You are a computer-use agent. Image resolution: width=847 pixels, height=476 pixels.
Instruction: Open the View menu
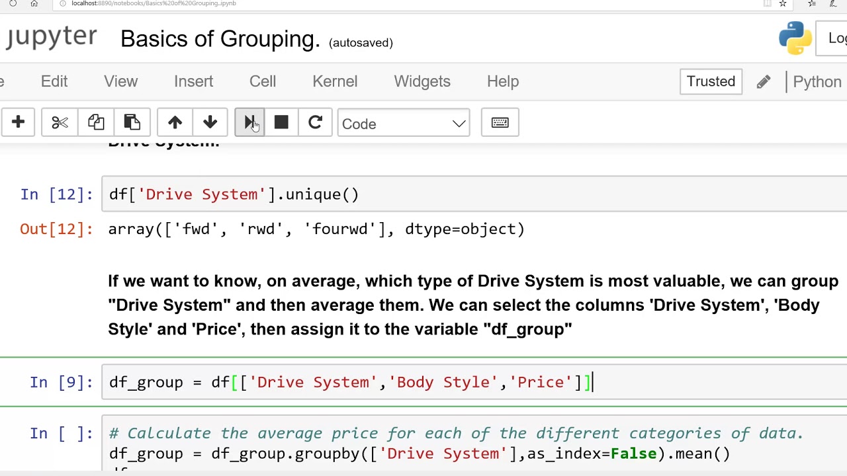[x=120, y=81]
